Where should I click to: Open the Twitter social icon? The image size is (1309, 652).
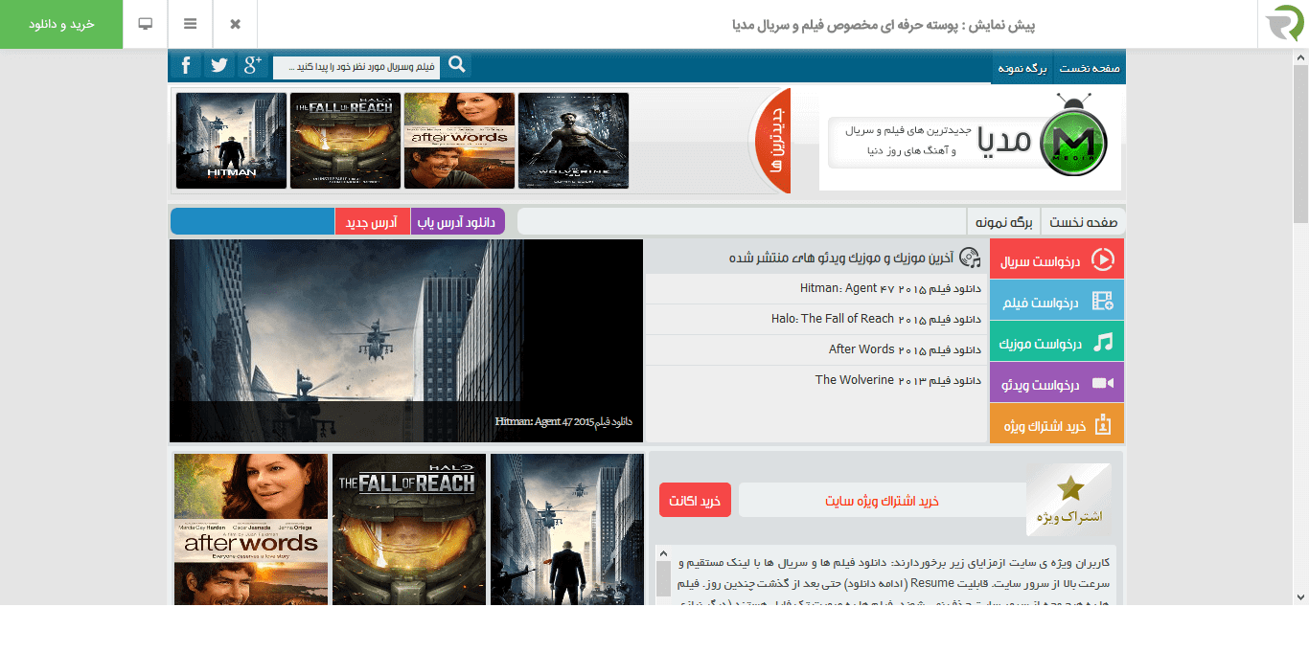pos(219,66)
